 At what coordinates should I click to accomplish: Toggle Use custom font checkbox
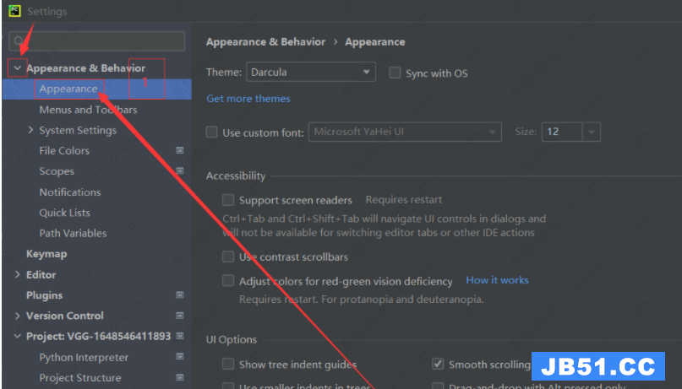212,132
